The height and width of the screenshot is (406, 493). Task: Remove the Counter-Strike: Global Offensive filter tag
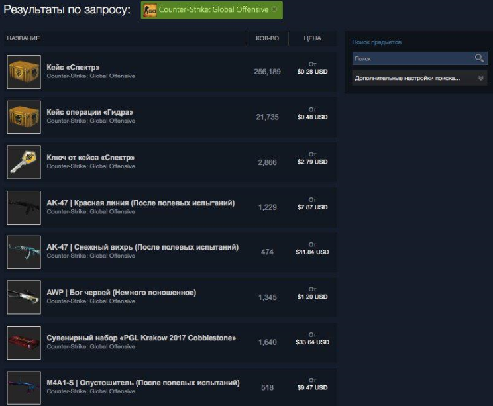[x=274, y=9]
